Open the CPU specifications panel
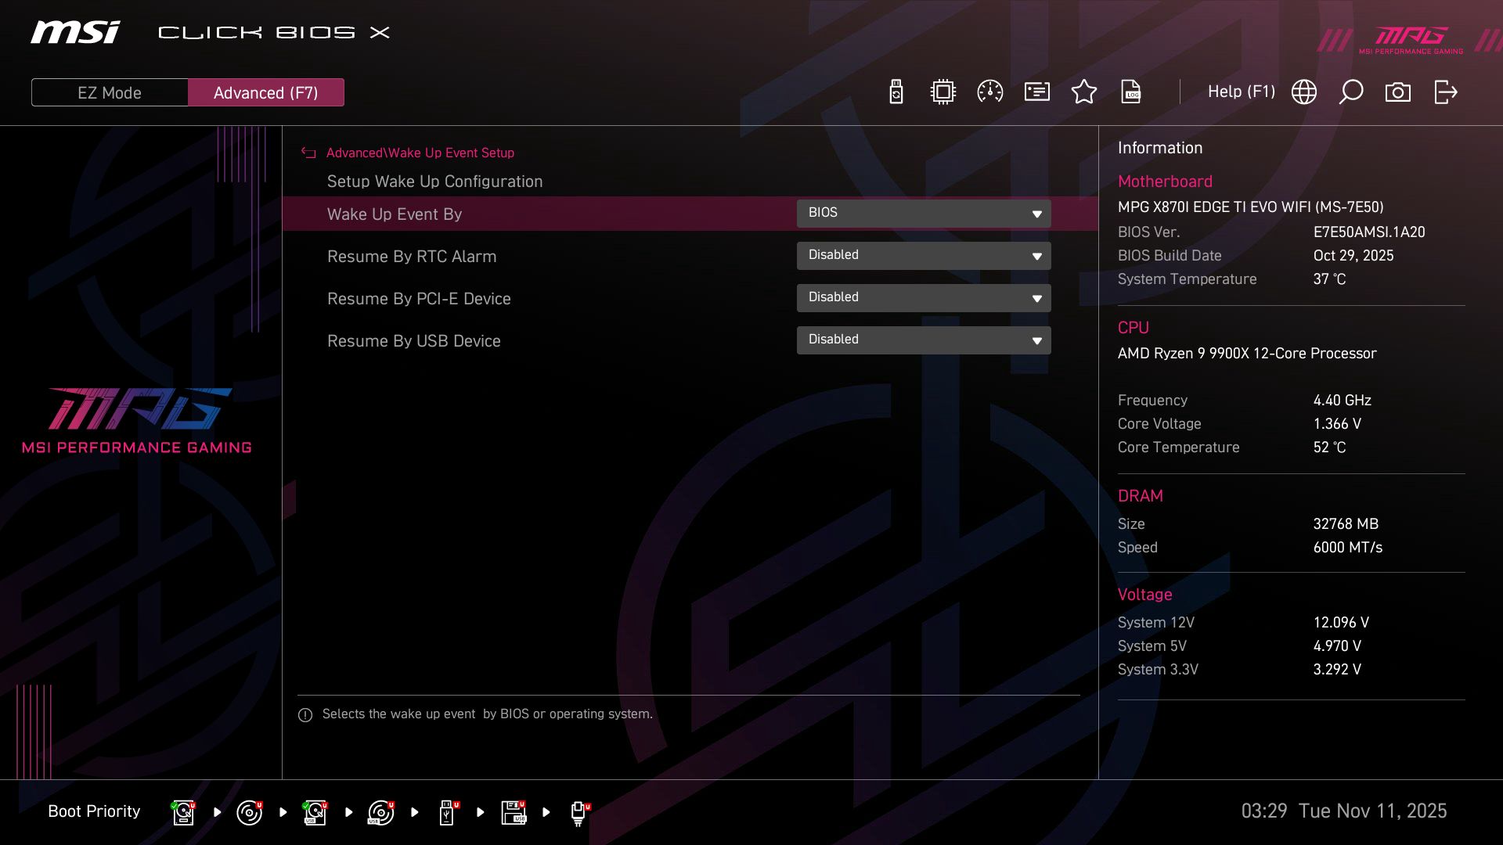The height and width of the screenshot is (845, 1503). (943, 92)
